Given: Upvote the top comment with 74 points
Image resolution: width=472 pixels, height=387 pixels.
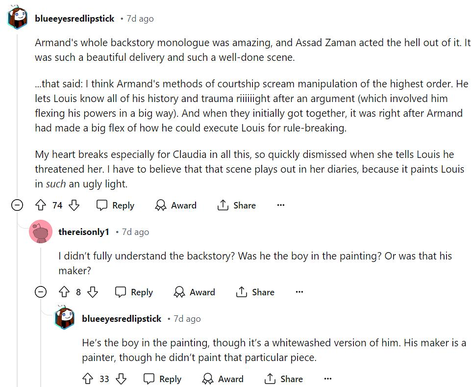Looking at the screenshot, I should (41, 206).
